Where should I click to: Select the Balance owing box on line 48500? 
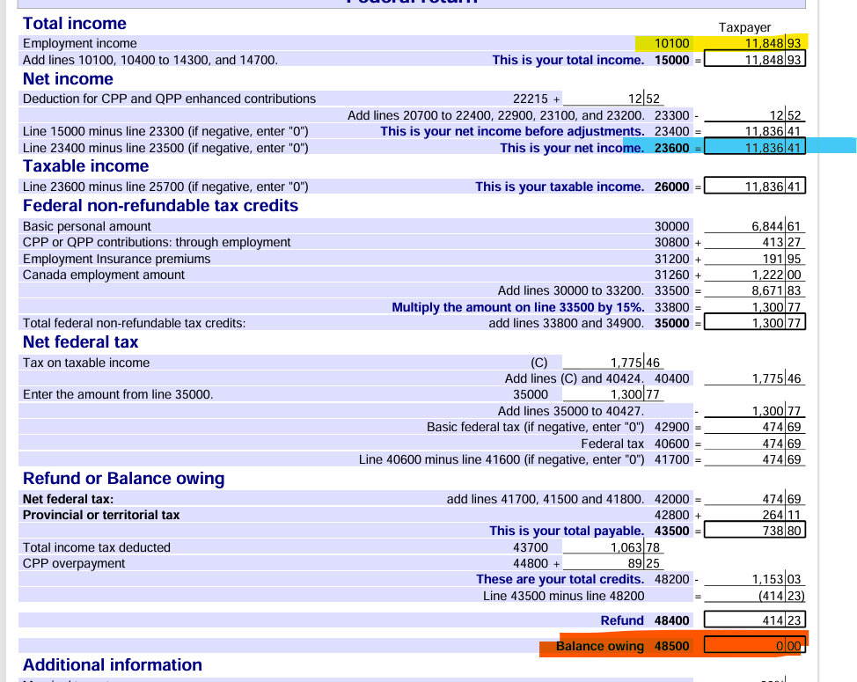click(x=755, y=647)
